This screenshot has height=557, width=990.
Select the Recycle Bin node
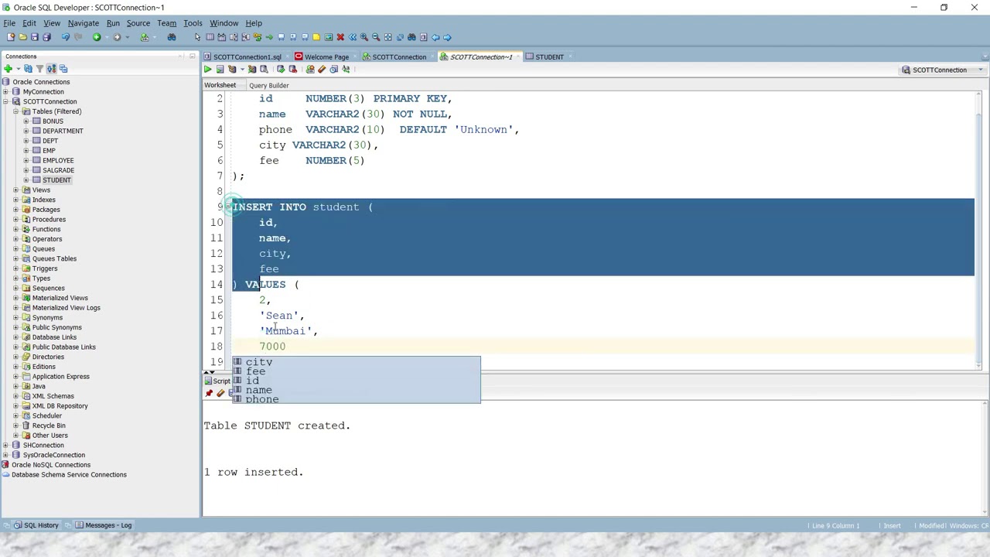coord(49,425)
